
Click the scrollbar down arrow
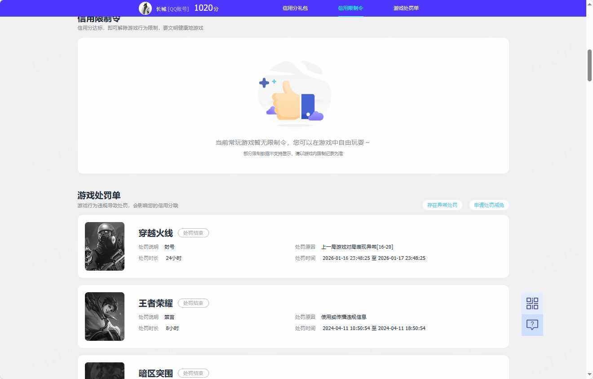pyautogui.click(x=589, y=375)
